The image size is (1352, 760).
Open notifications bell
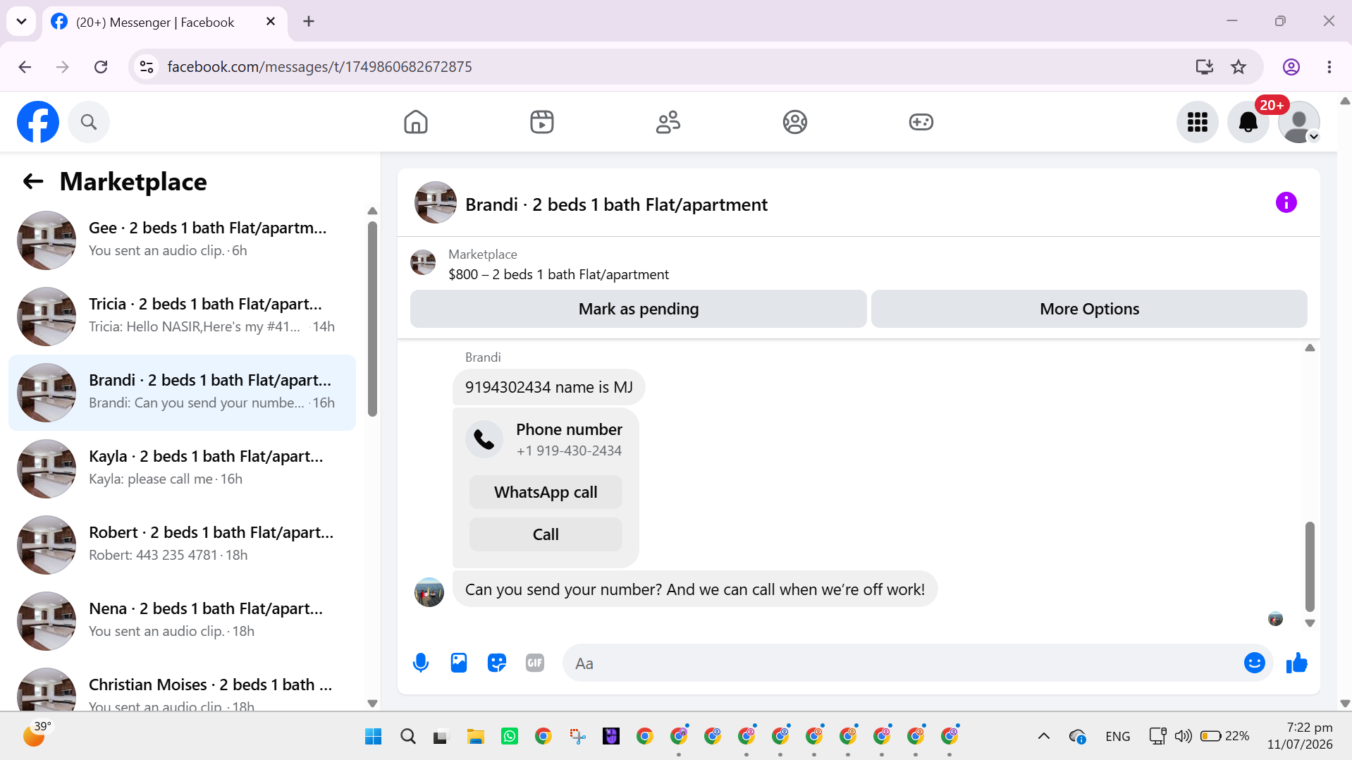[x=1248, y=122]
